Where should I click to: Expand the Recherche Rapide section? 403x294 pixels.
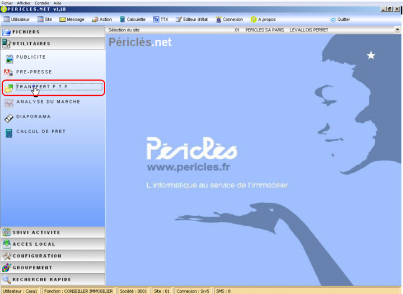[x=53, y=279]
